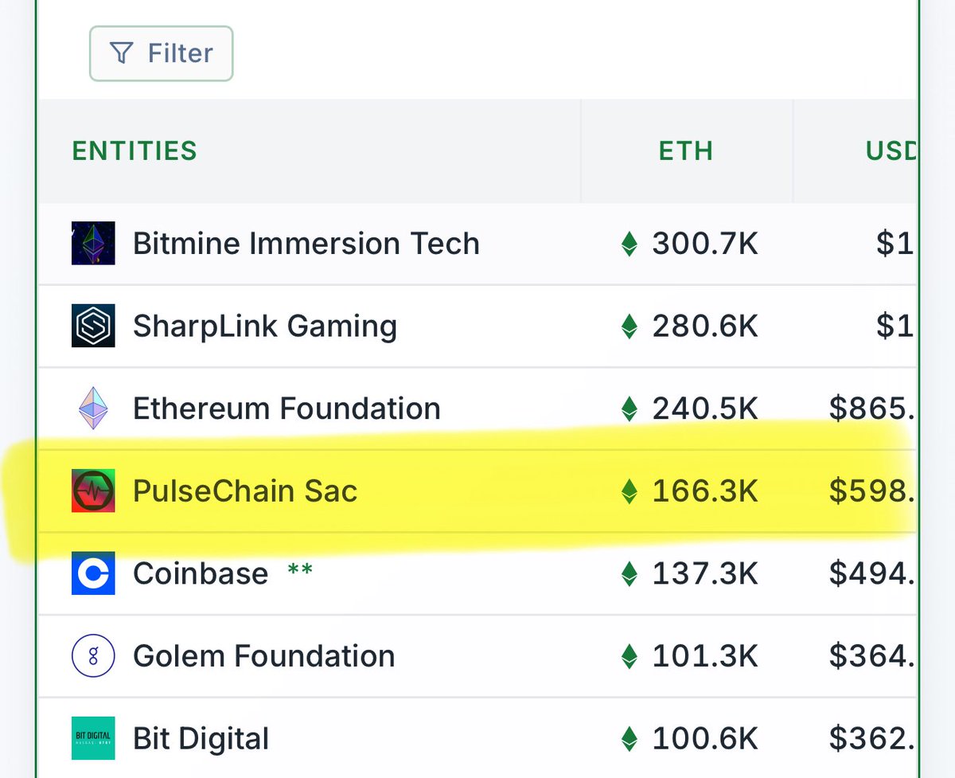The width and height of the screenshot is (955, 778).
Task: Sort by the ETH column header
Action: click(x=686, y=151)
